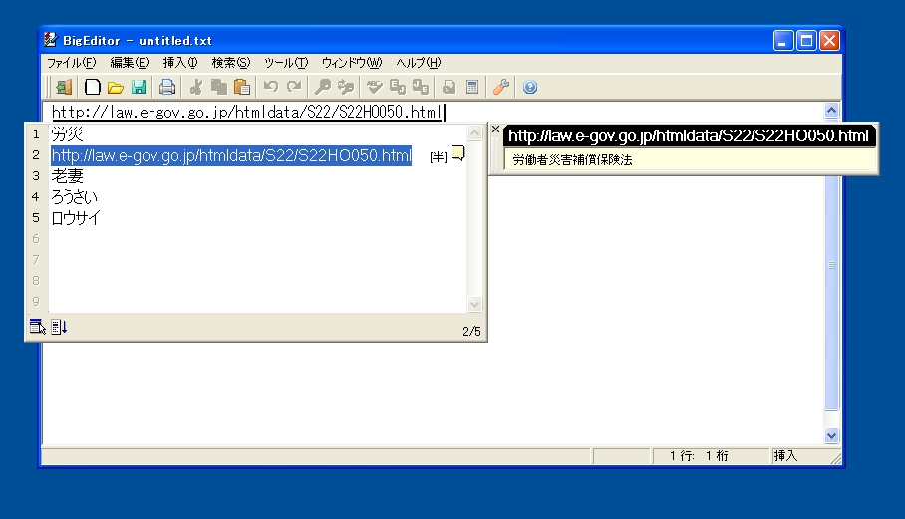The height and width of the screenshot is (519, 905).
Task: Click the Redo arrow icon
Action: [294, 87]
